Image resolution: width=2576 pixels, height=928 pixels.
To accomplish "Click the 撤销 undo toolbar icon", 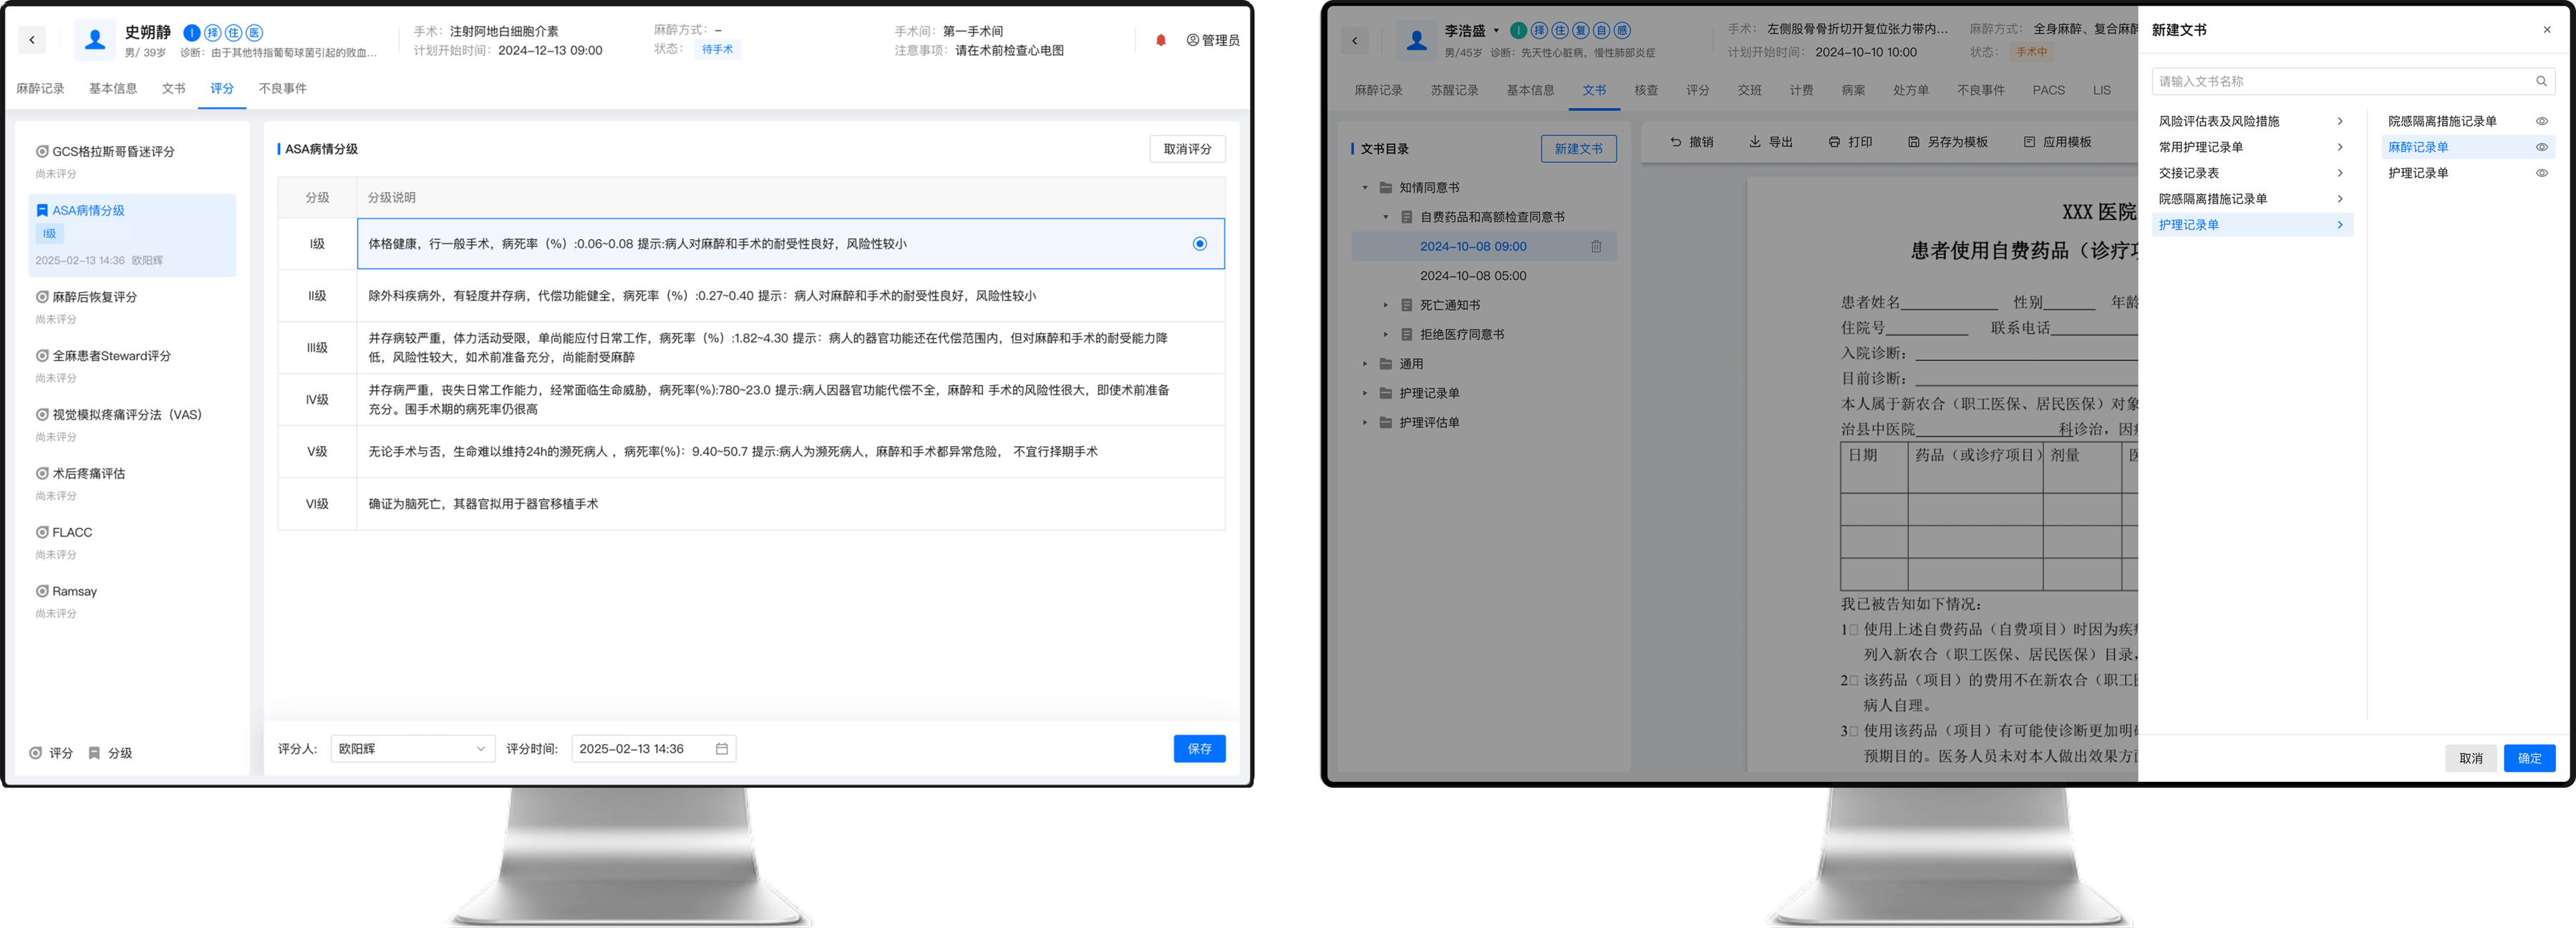I will tap(1676, 142).
